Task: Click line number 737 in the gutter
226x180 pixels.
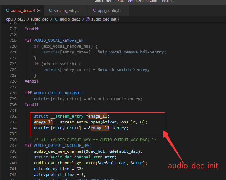Action: click(13, 146)
